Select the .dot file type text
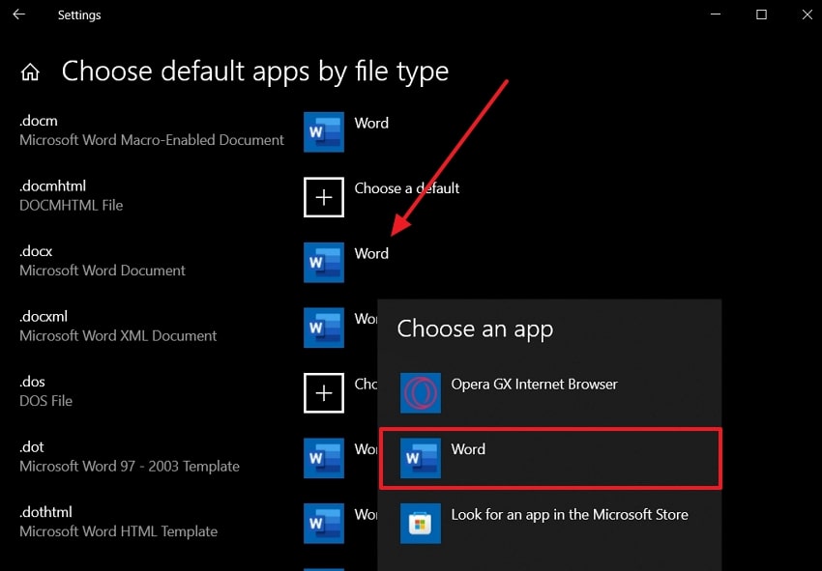This screenshot has width=822, height=571. 32,446
